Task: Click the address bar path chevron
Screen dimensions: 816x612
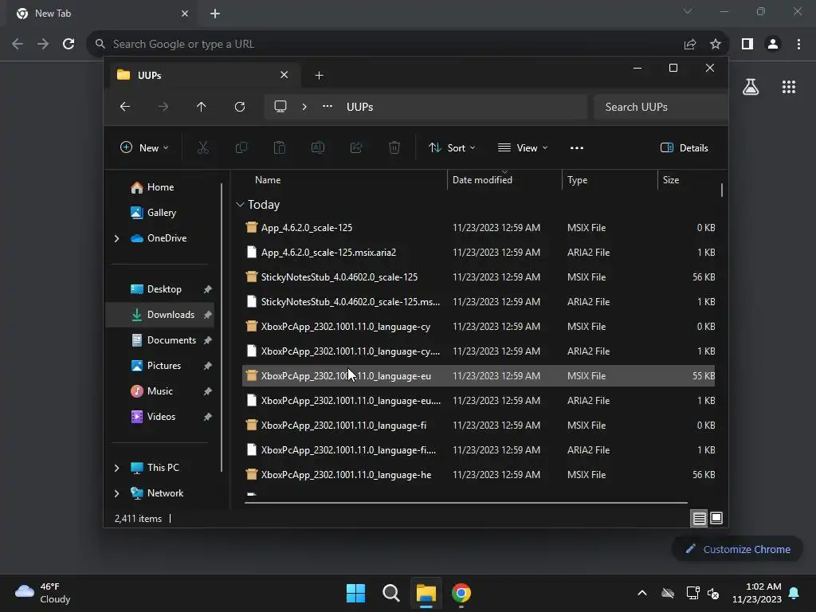Action: click(304, 107)
